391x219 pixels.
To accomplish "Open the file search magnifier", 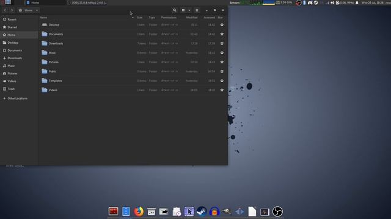I will pyautogui.click(x=175, y=10).
